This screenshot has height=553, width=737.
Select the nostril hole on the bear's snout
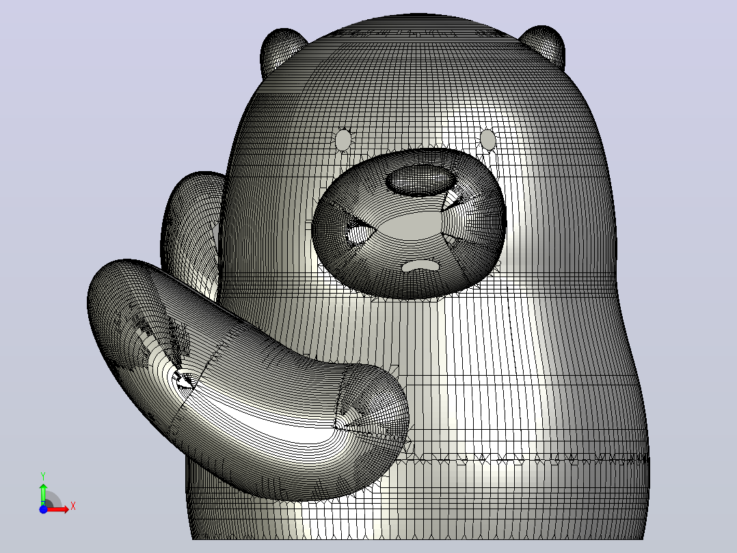tap(422, 180)
